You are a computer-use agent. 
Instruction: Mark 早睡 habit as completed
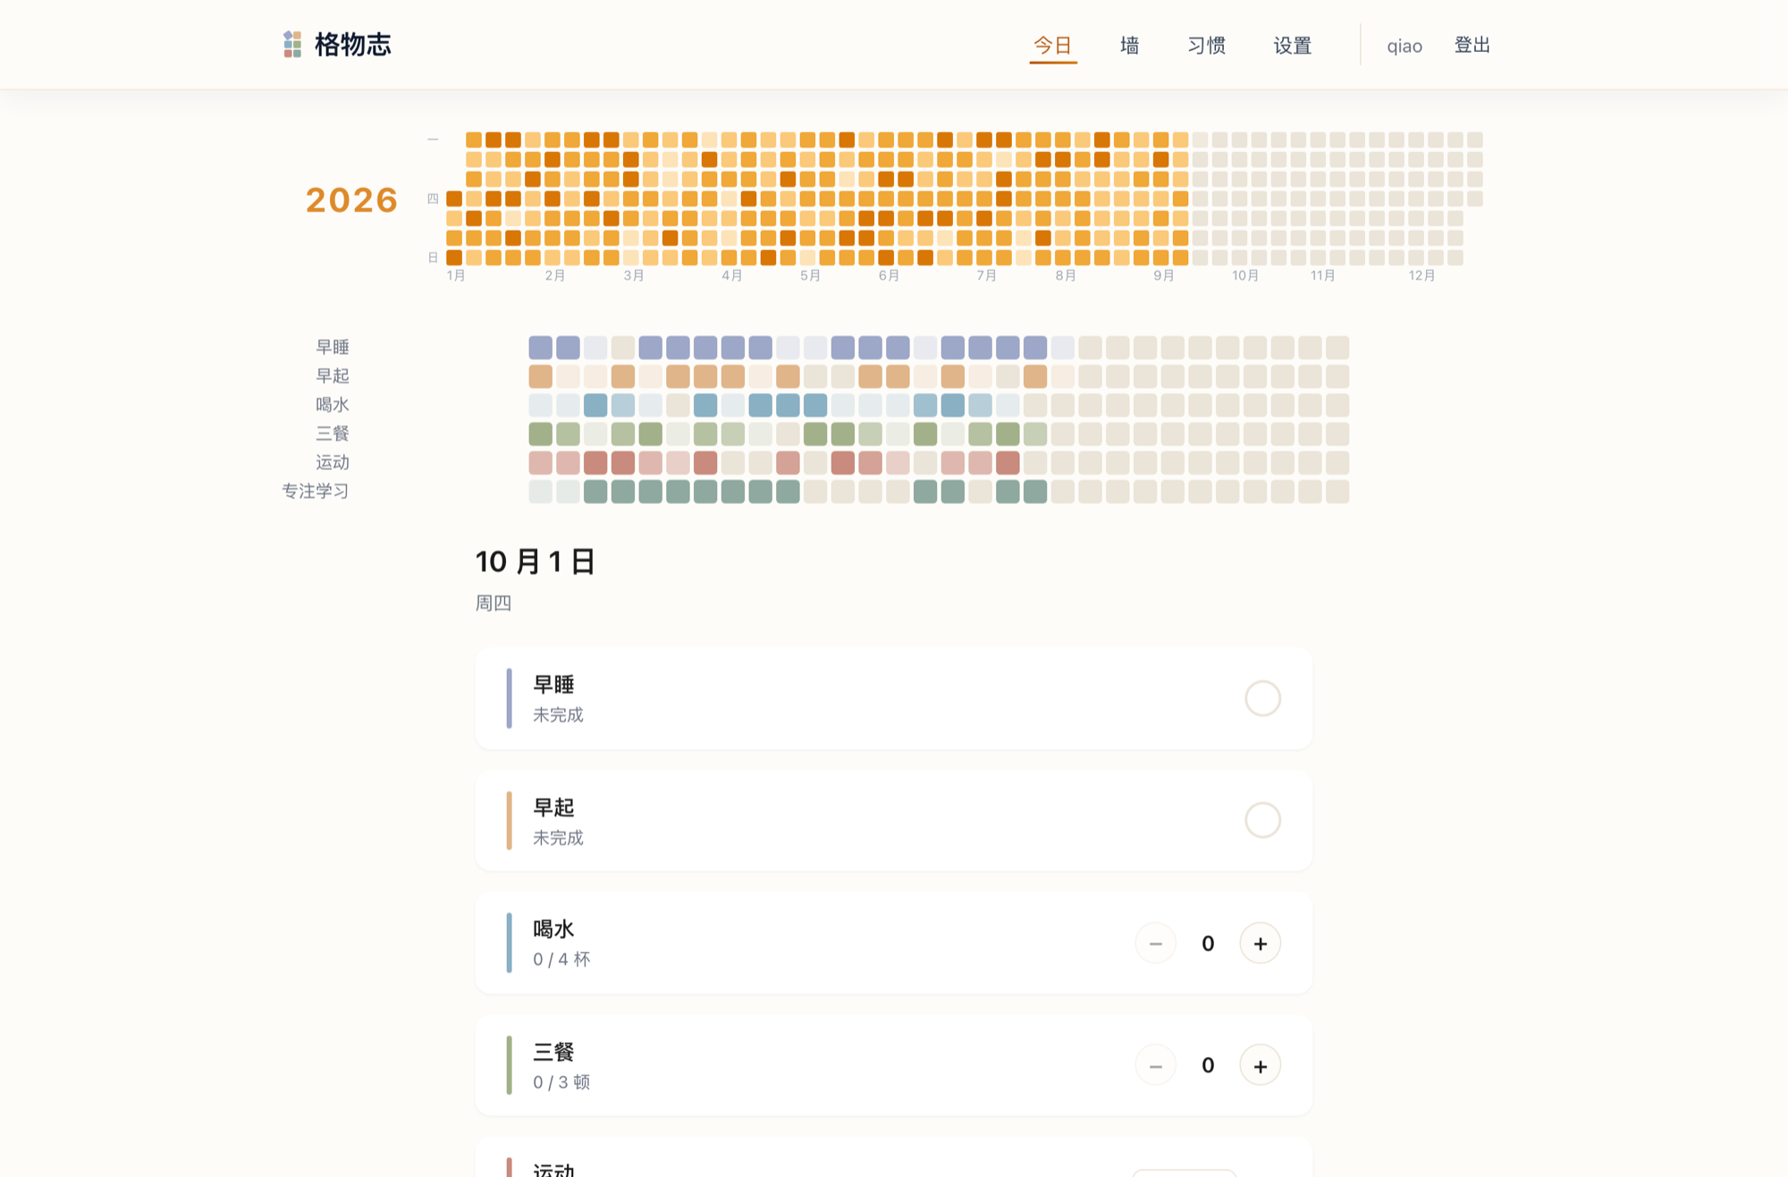pos(1262,698)
